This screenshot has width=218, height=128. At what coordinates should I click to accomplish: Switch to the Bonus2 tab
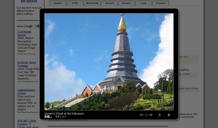[126, 3]
